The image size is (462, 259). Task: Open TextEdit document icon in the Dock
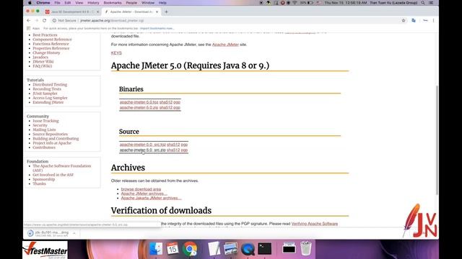pyautogui.click(x=214, y=249)
